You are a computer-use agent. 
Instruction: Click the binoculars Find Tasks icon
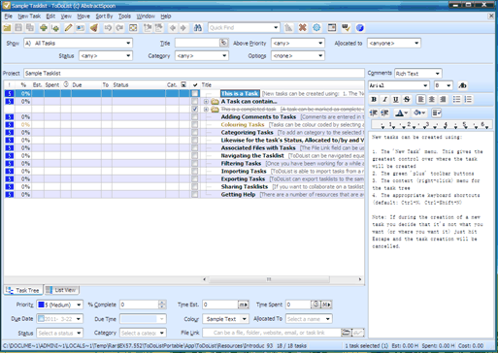coord(198,28)
